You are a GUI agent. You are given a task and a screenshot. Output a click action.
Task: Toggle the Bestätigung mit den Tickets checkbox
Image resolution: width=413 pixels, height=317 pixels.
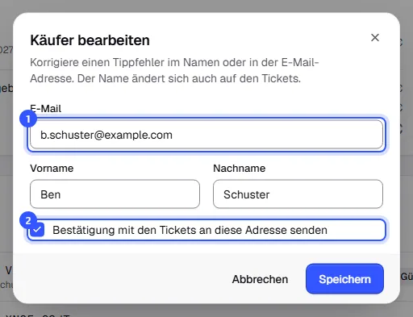pos(37,230)
